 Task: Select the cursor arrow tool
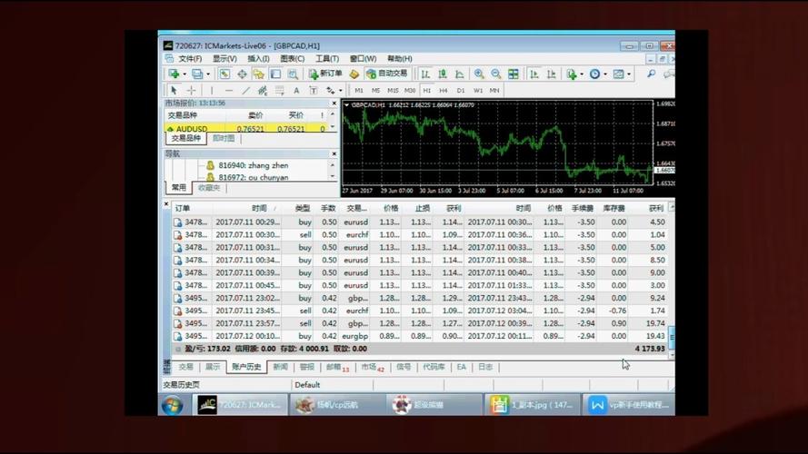[174, 91]
